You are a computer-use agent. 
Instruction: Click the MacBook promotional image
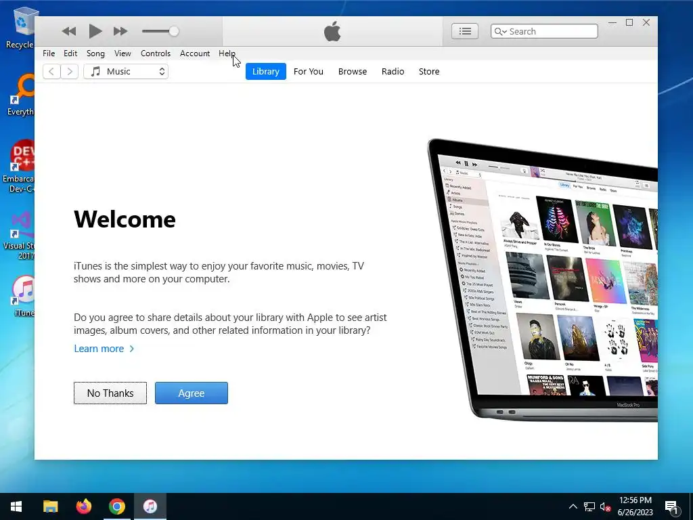coord(542,280)
